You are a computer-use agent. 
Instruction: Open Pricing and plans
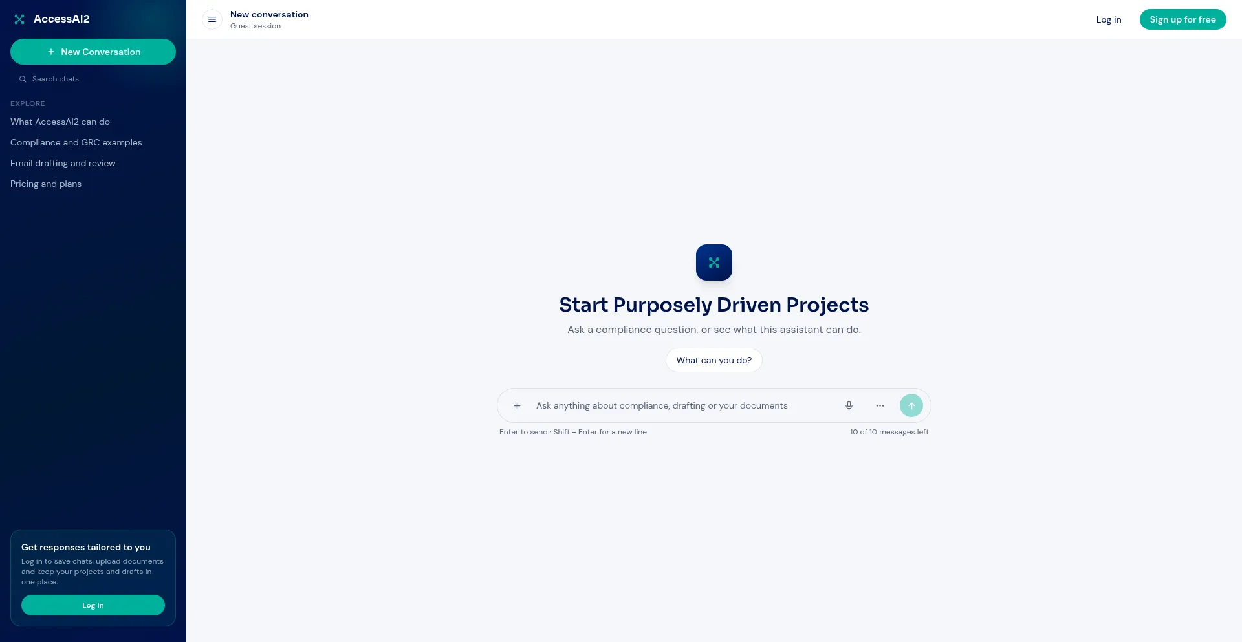point(46,184)
